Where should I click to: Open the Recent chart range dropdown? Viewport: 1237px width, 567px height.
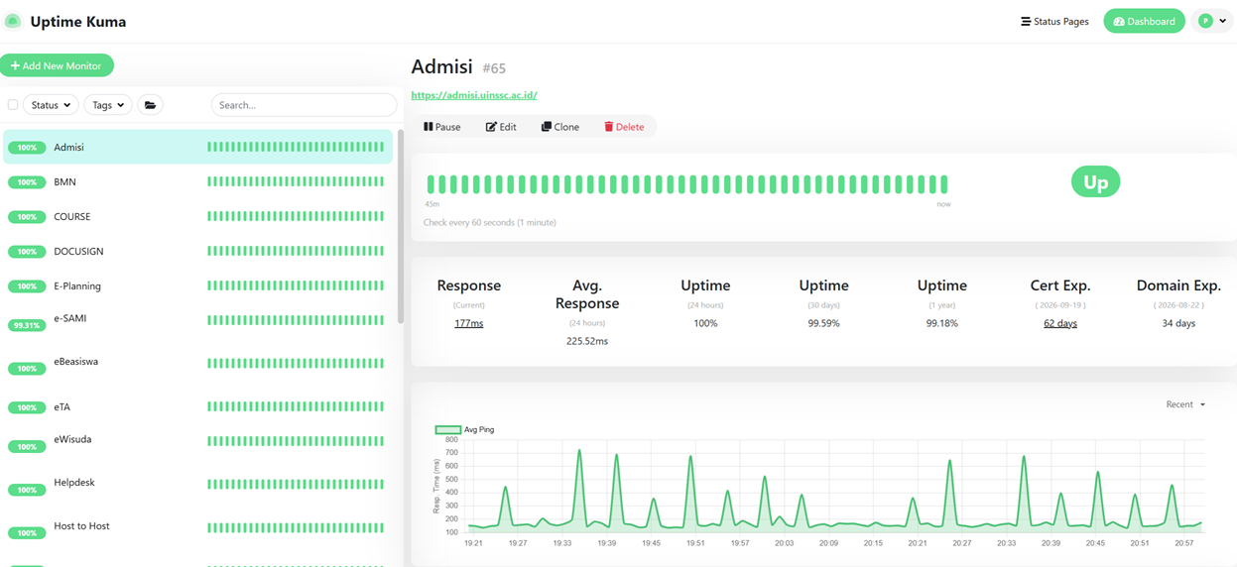point(1185,404)
